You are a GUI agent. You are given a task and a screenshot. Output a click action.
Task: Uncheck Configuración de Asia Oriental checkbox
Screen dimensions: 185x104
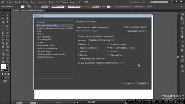[x=79, y=59]
